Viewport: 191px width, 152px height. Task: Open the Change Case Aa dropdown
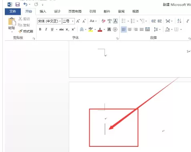tap(93, 21)
